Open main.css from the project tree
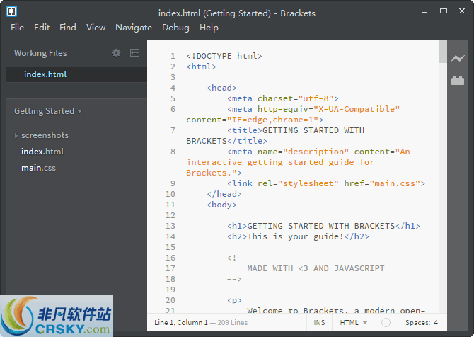The width and height of the screenshot is (474, 337). click(38, 168)
